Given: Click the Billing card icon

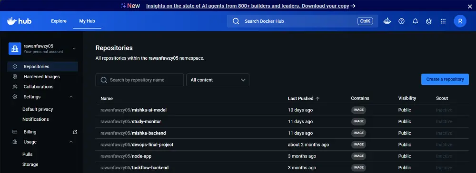Looking at the screenshot, I should click(15, 132).
